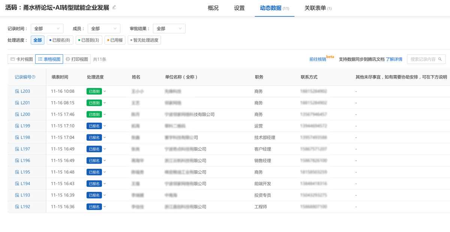Filter progress by 全部

[37, 40]
